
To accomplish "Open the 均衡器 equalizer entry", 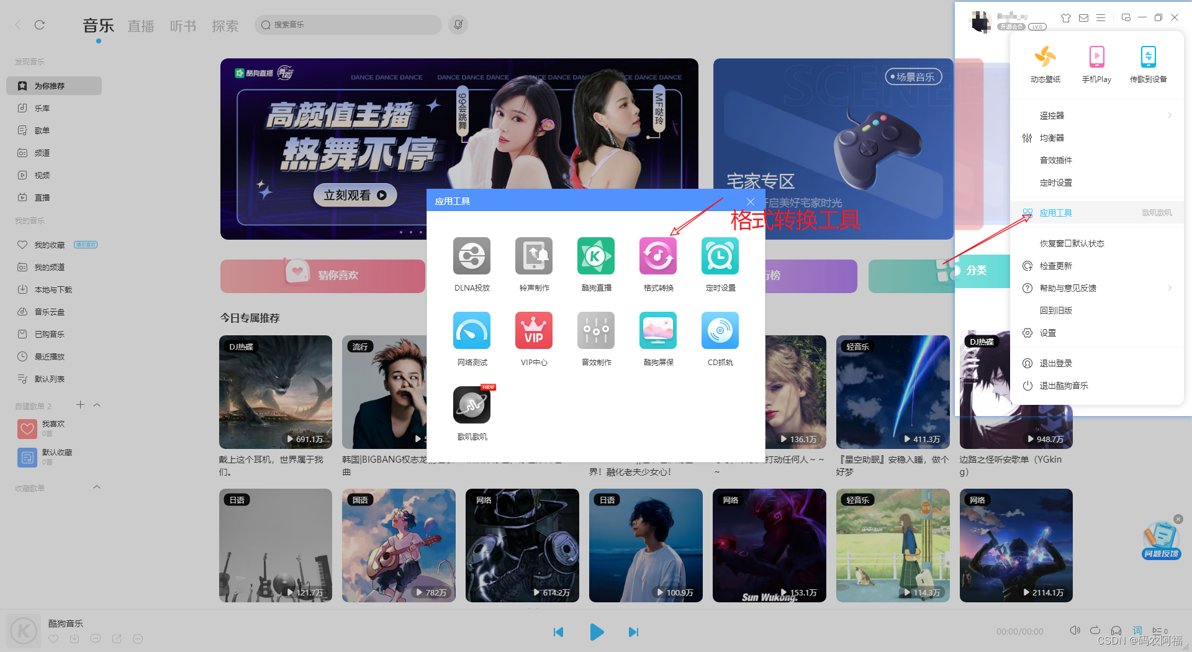I will [1097, 138].
